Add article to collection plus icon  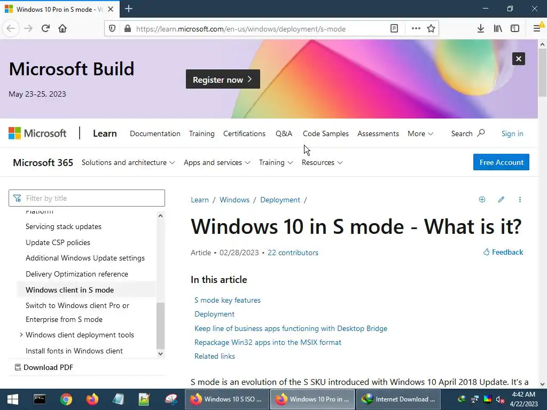pyautogui.click(x=482, y=200)
